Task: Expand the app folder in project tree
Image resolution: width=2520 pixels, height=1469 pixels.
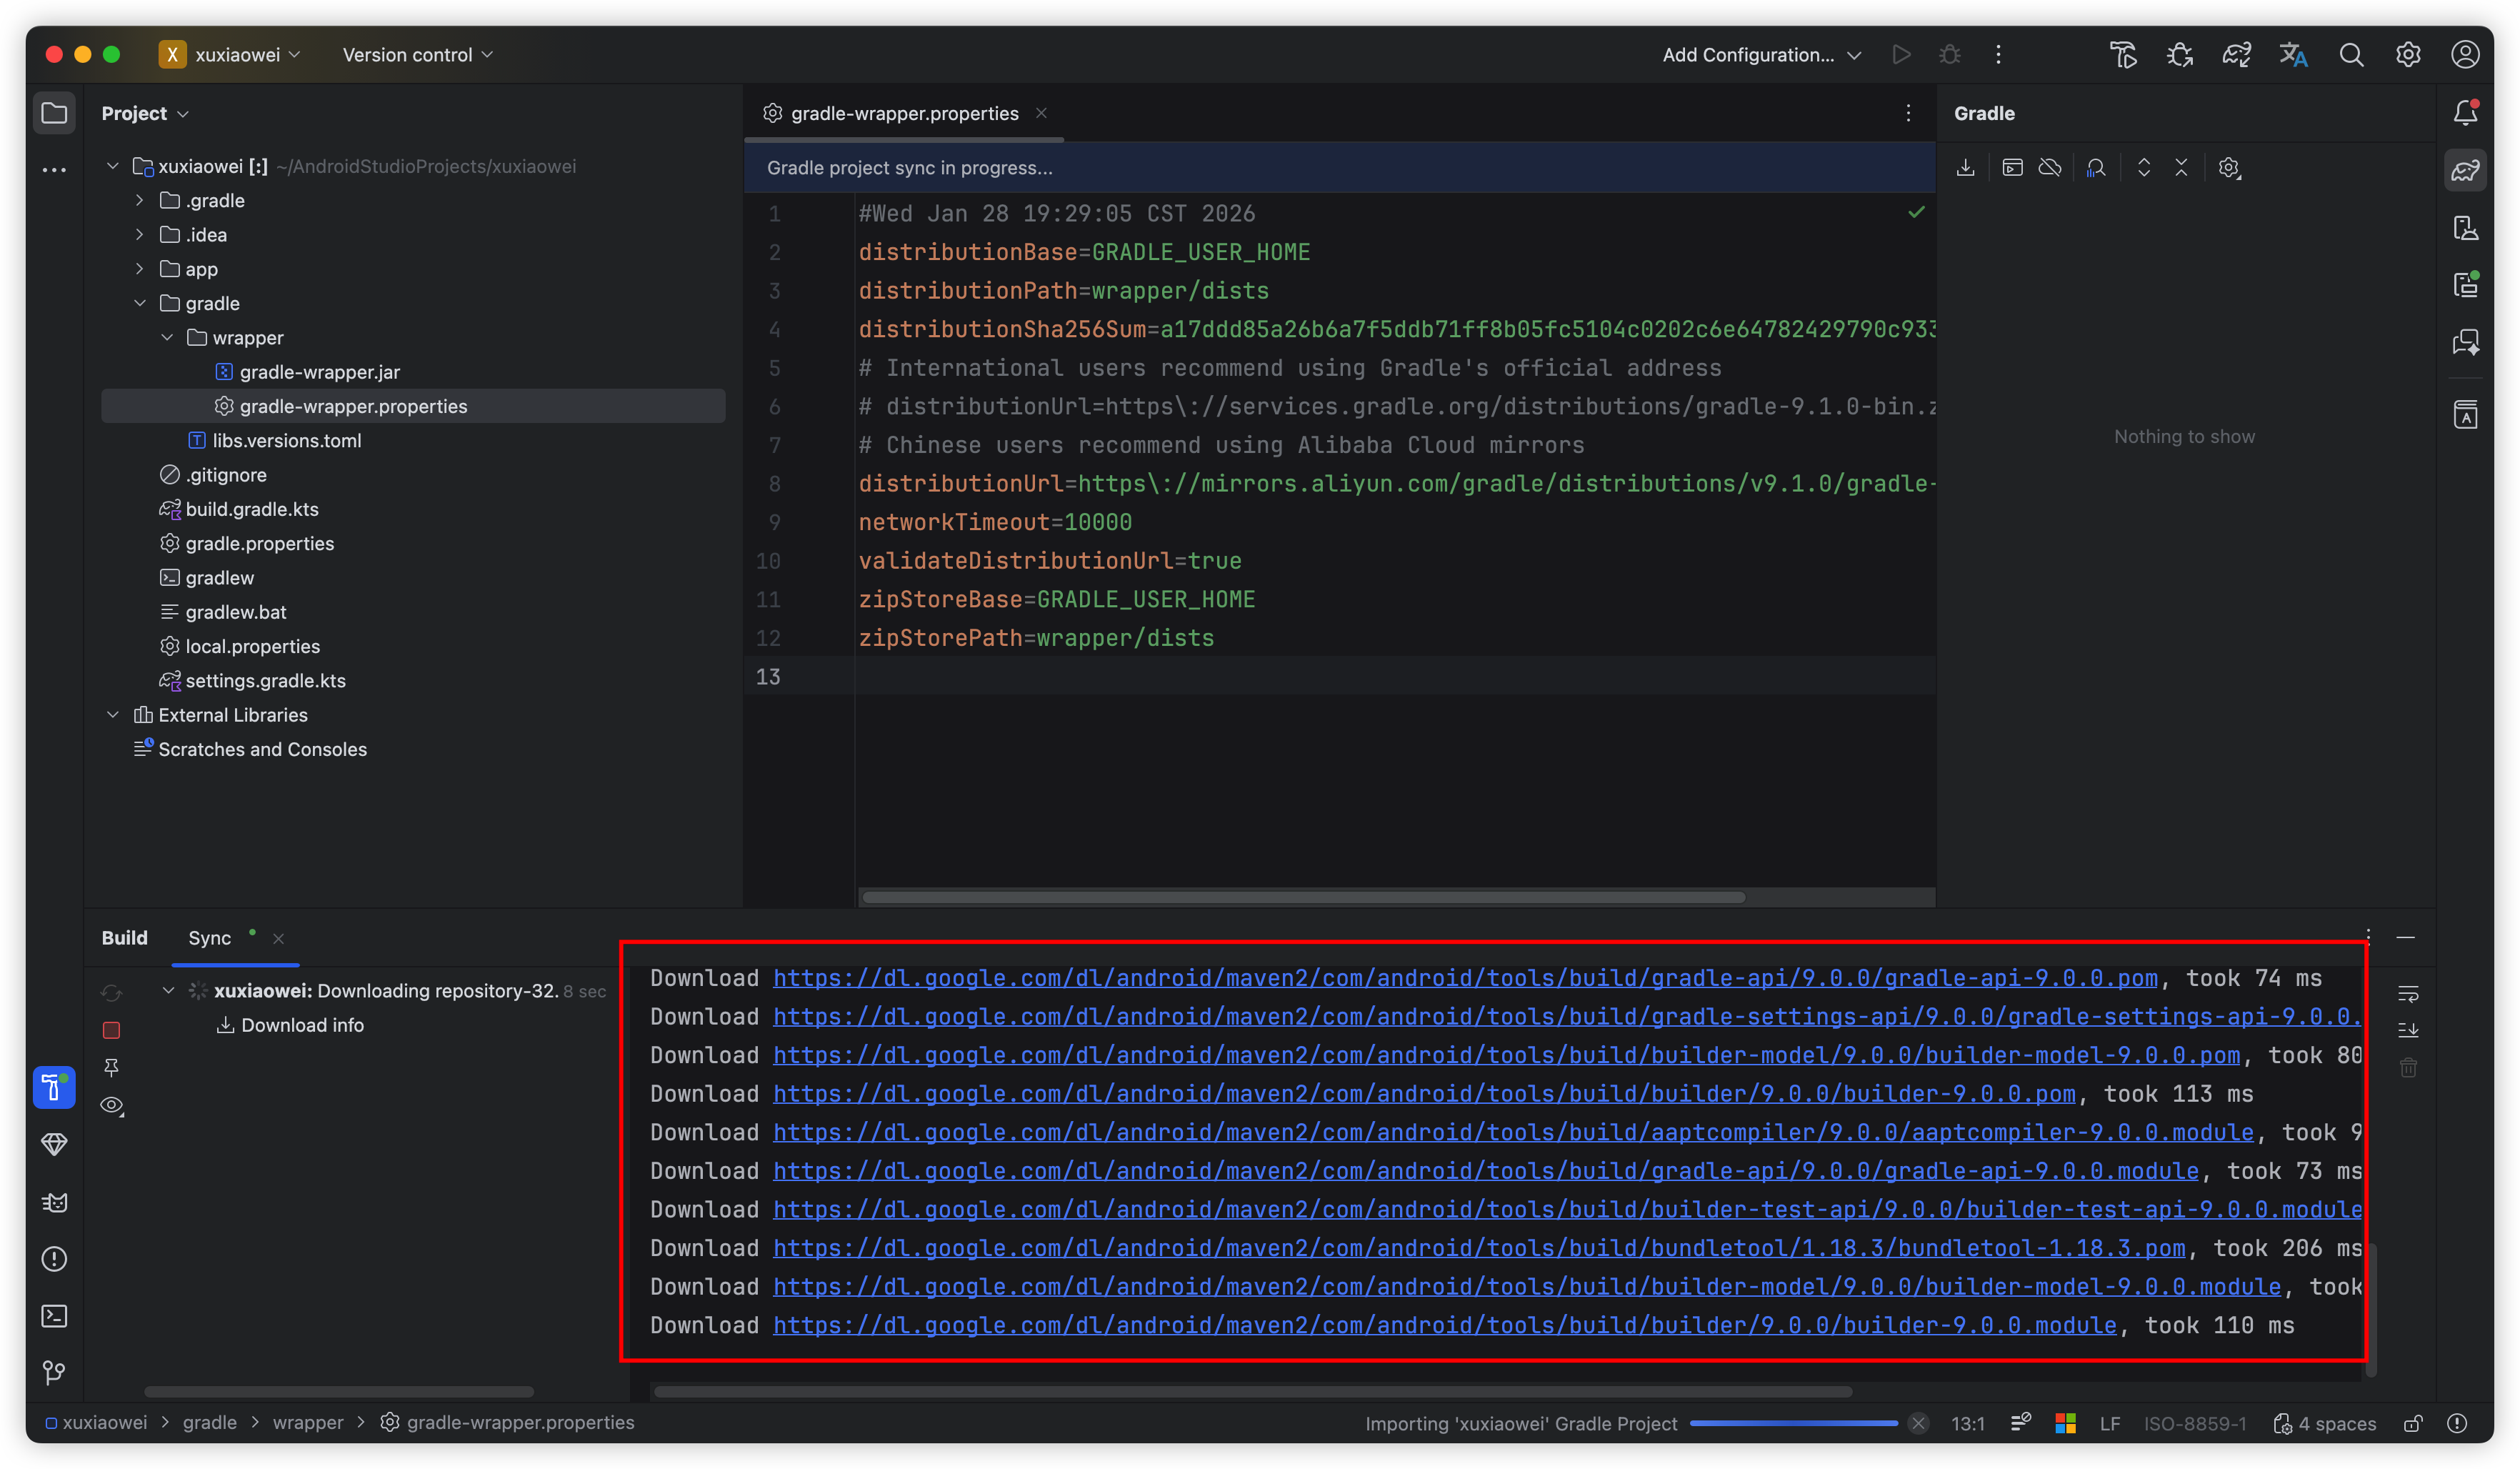Action: [139, 269]
